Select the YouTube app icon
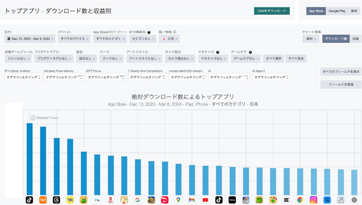 [205, 200]
